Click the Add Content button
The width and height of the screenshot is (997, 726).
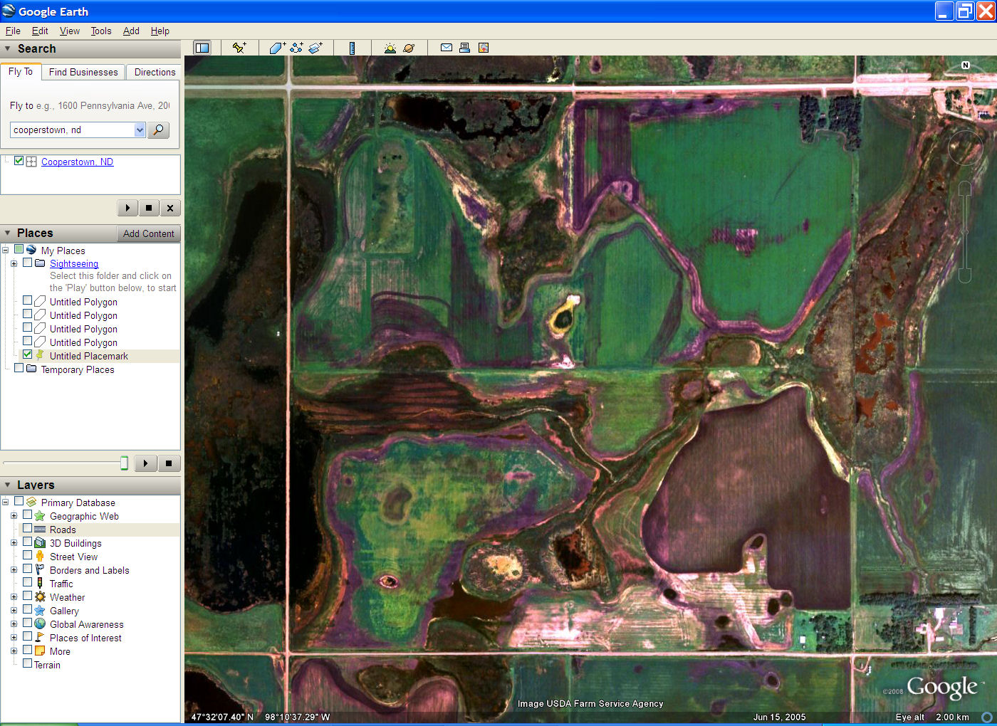click(148, 233)
